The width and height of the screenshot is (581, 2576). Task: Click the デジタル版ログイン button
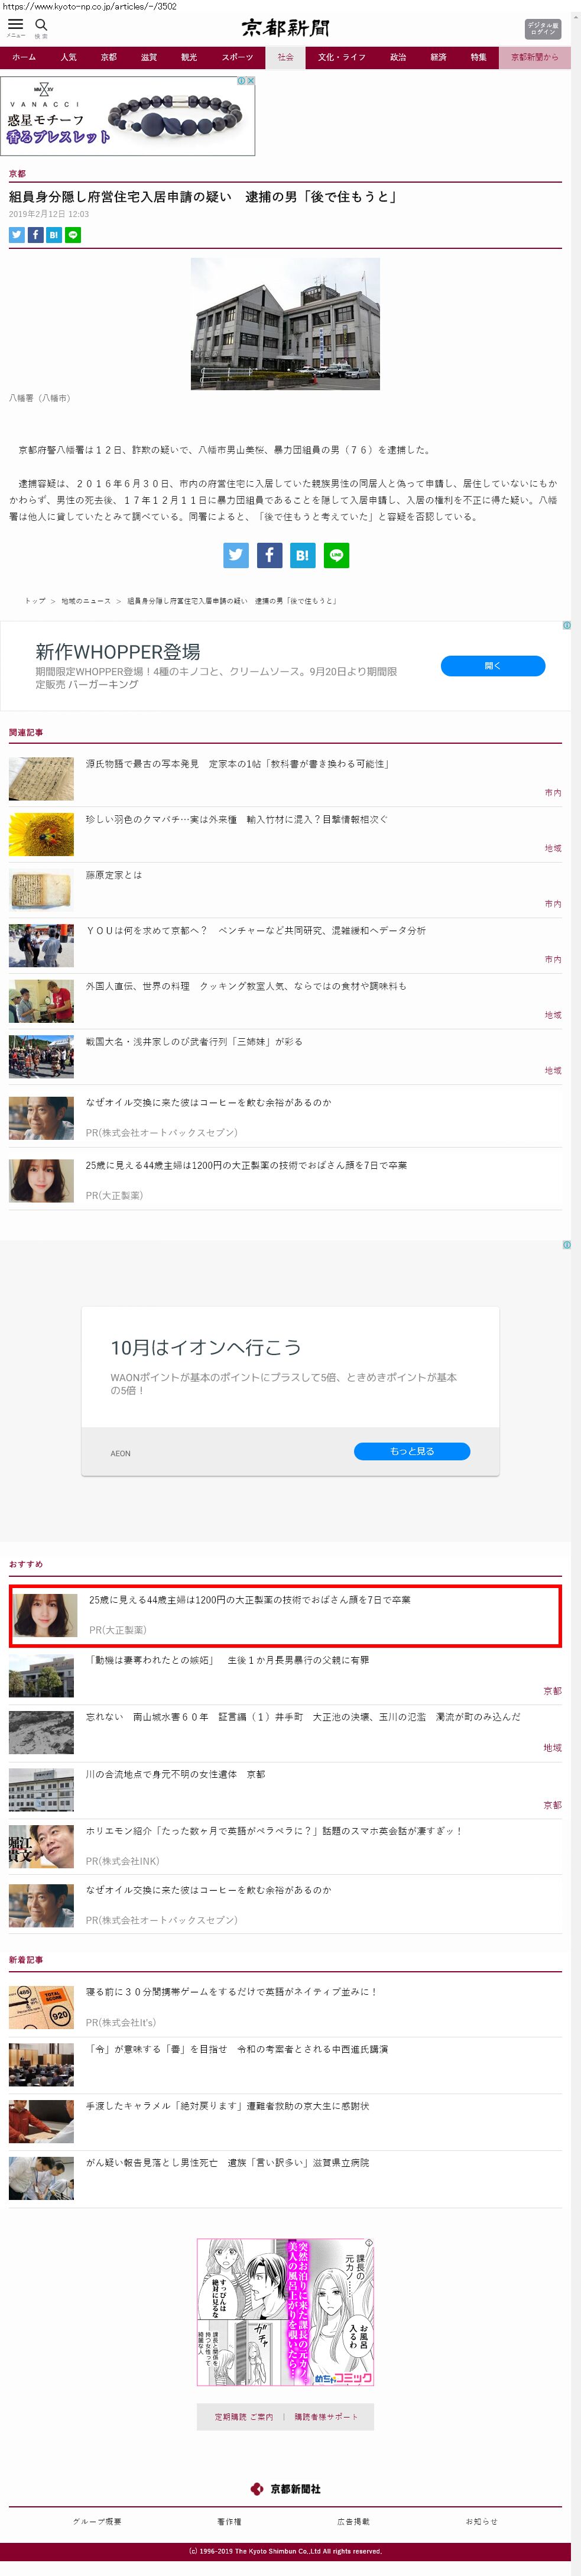pos(542,28)
